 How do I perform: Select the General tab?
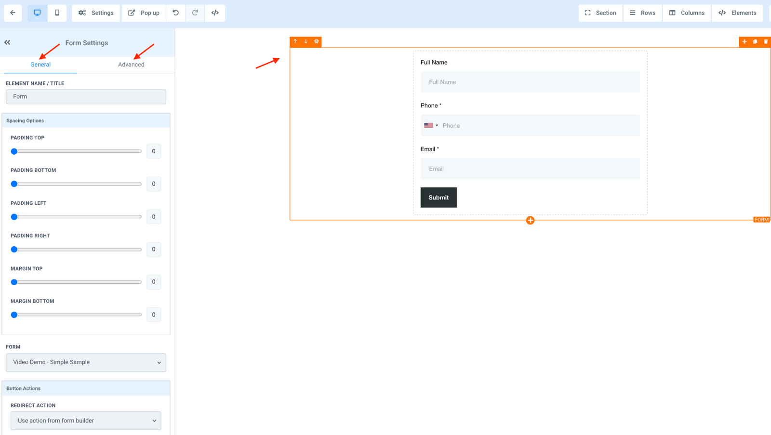(40, 65)
